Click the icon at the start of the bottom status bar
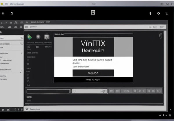The height and width of the screenshot is (121, 174). pos(27,109)
